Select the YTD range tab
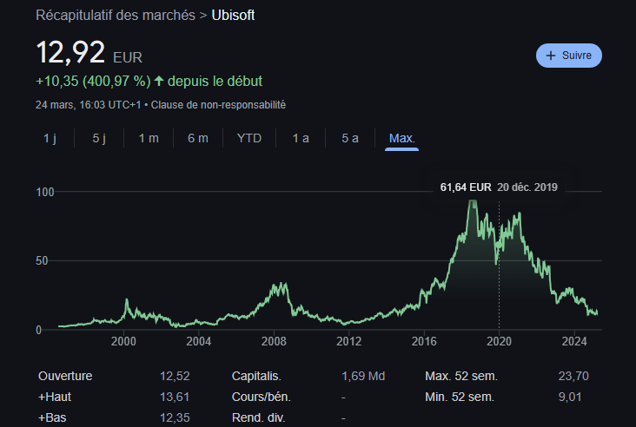This screenshot has width=636, height=427. [x=249, y=138]
